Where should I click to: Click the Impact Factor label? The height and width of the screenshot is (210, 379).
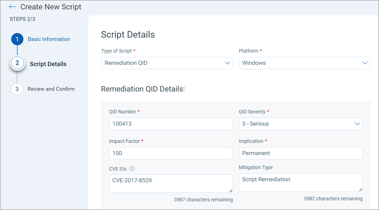(124, 141)
